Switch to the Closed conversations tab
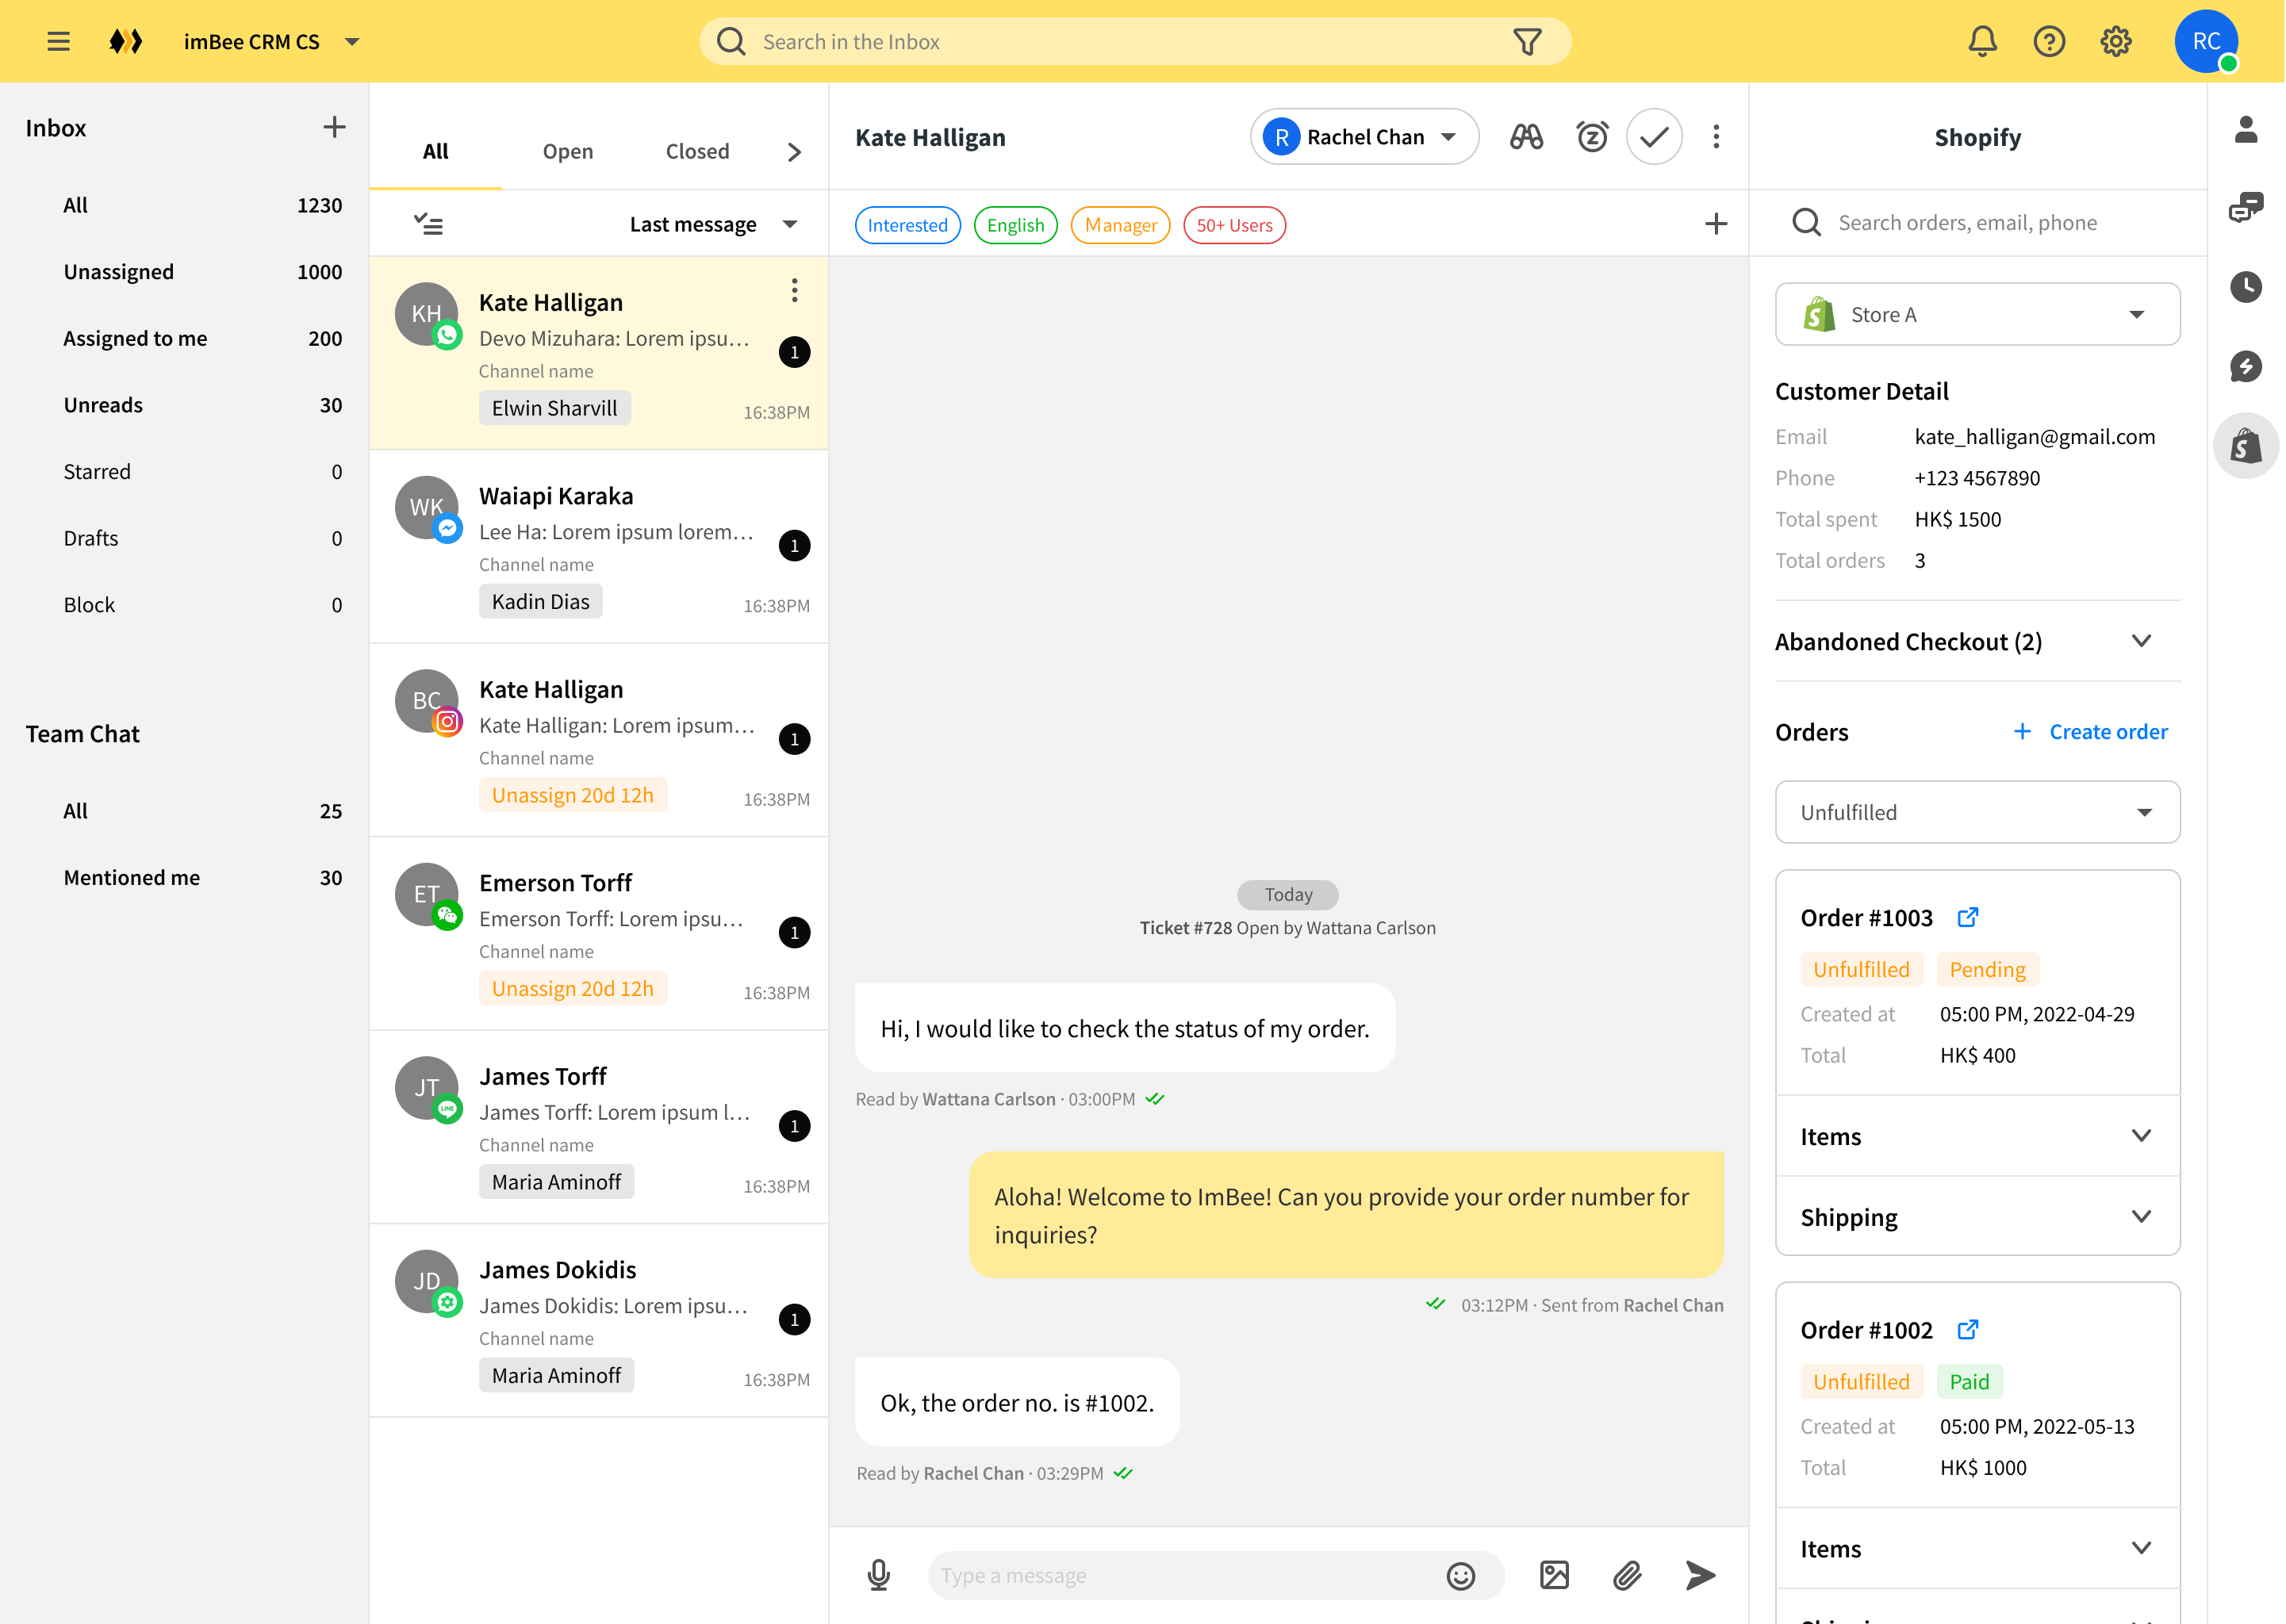Image resolution: width=2286 pixels, height=1624 pixels. pyautogui.click(x=697, y=151)
